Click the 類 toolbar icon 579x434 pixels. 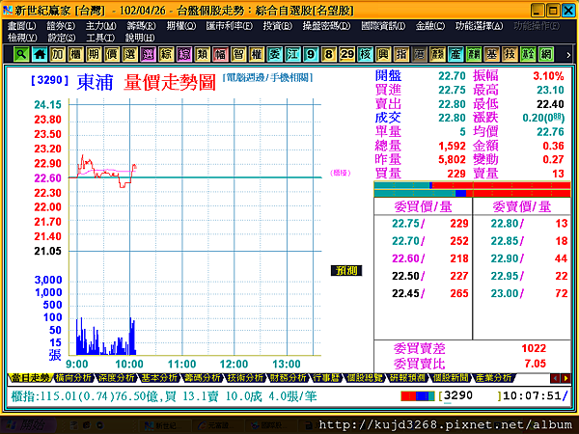coord(203,54)
